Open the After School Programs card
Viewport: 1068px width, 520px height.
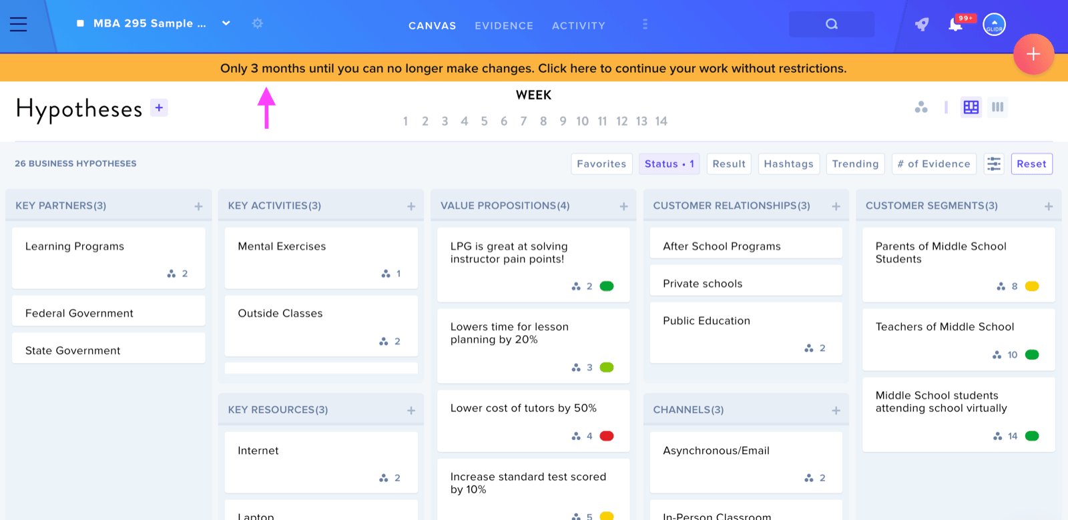pos(746,243)
